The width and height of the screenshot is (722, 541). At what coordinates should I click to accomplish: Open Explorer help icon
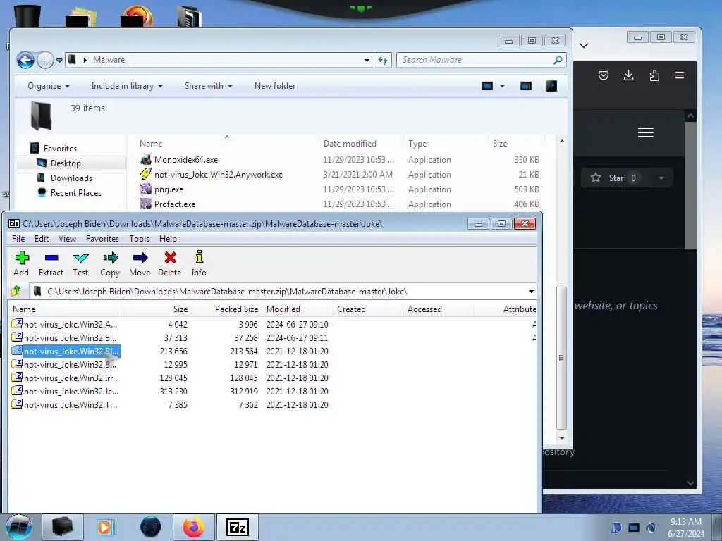(551, 86)
